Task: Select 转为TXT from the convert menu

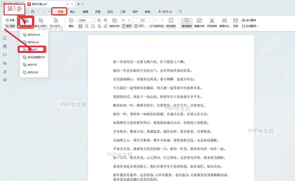Action: point(34,65)
